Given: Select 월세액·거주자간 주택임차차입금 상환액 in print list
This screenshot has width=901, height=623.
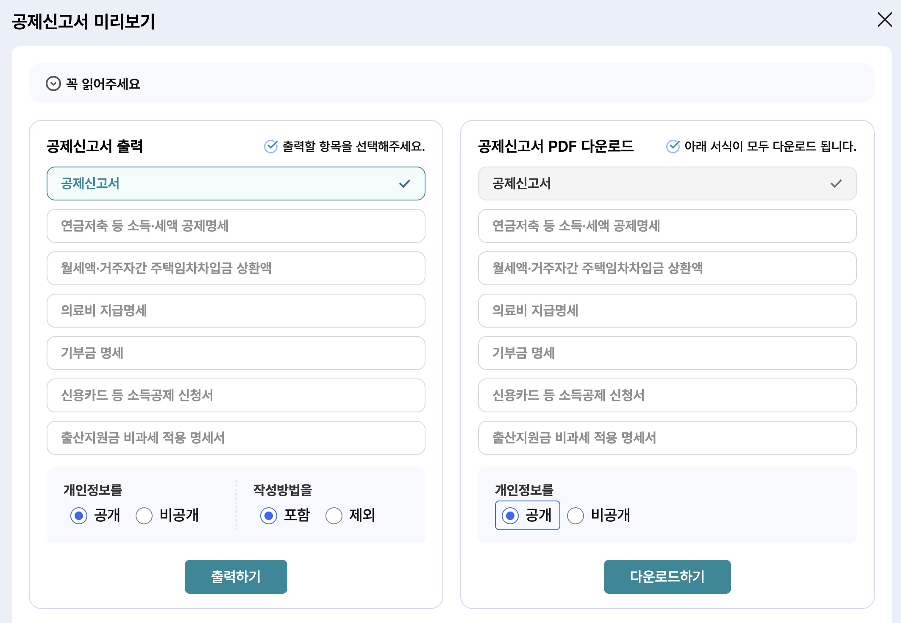Looking at the screenshot, I should click(236, 268).
